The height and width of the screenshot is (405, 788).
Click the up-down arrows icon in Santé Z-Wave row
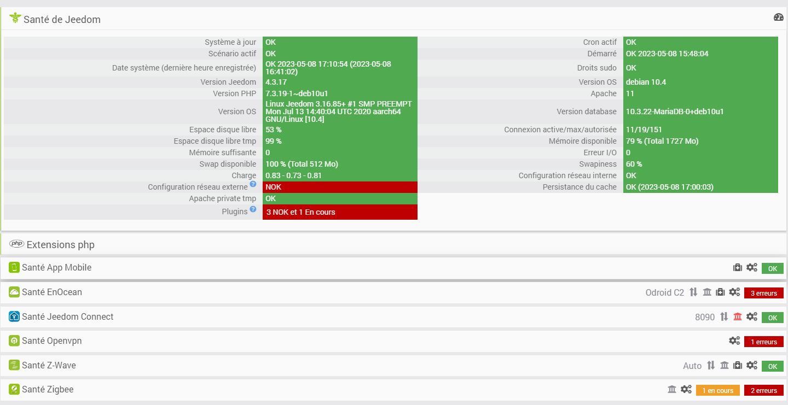coord(711,366)
